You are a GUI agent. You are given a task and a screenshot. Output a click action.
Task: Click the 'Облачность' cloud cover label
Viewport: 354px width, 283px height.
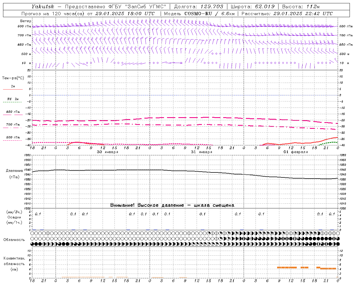click(x=14, y=240)
